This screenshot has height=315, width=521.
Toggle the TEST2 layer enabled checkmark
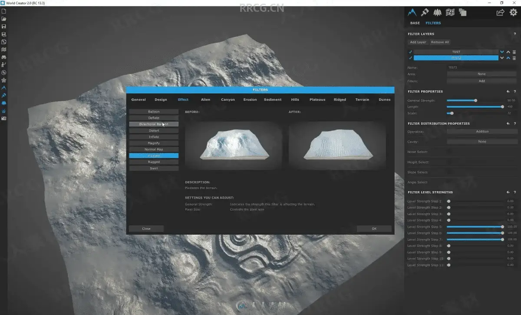point(410,58)
